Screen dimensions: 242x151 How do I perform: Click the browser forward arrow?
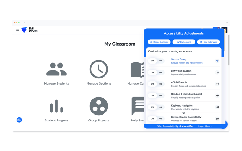(x=24, y=23)
